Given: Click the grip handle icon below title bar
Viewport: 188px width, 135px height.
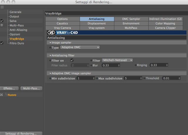Looking at the screenshot, I should (x=2, y=7).
